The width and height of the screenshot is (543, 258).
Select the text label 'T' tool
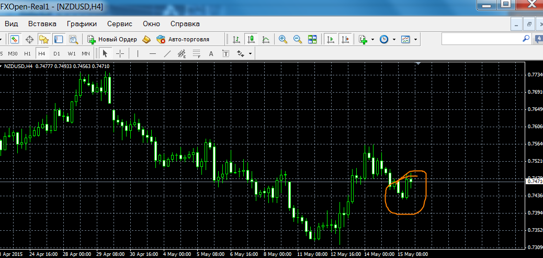click(x=226, y=54)
